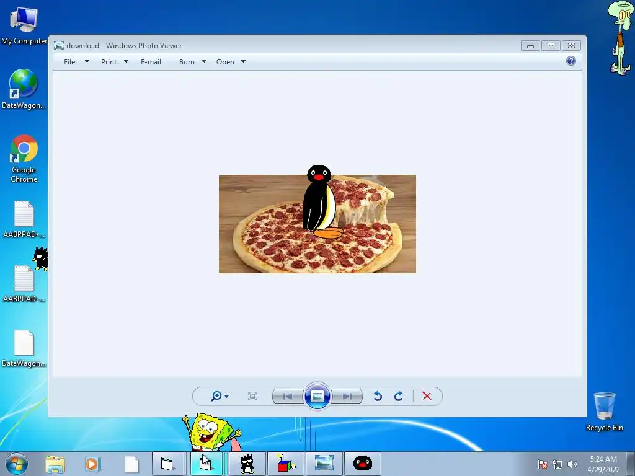Click the Pingu face taskbar button

[x=362, y=464]
